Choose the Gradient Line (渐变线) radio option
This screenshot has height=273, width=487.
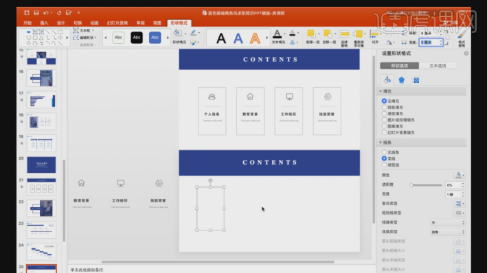384,165
